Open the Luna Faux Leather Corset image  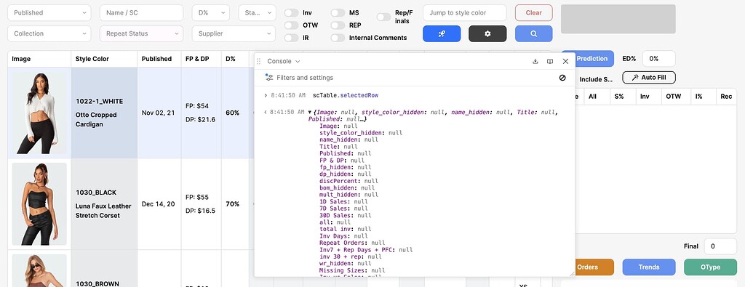pyautogui.click(x=39, y=204)
